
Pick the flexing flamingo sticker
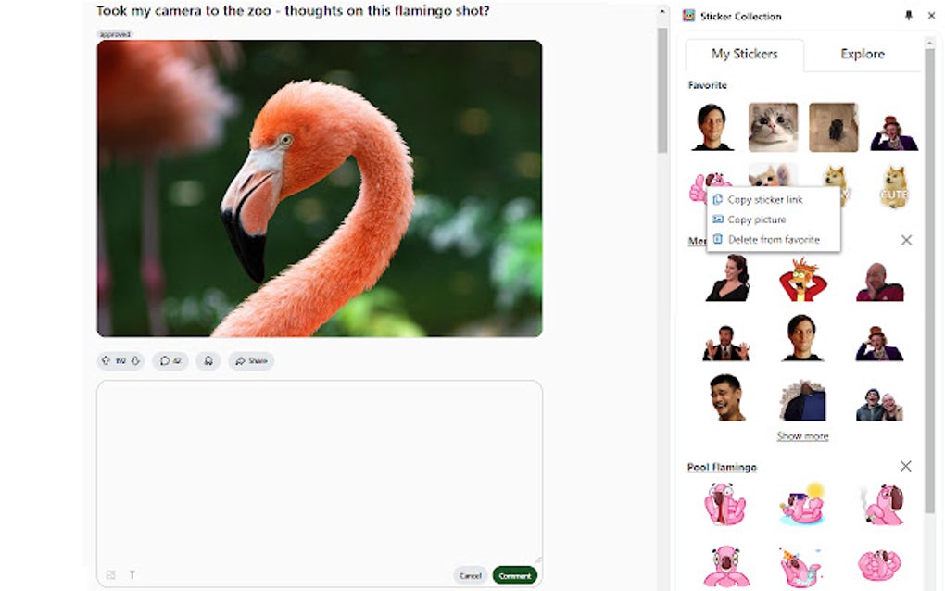click(x=879, y=565)
